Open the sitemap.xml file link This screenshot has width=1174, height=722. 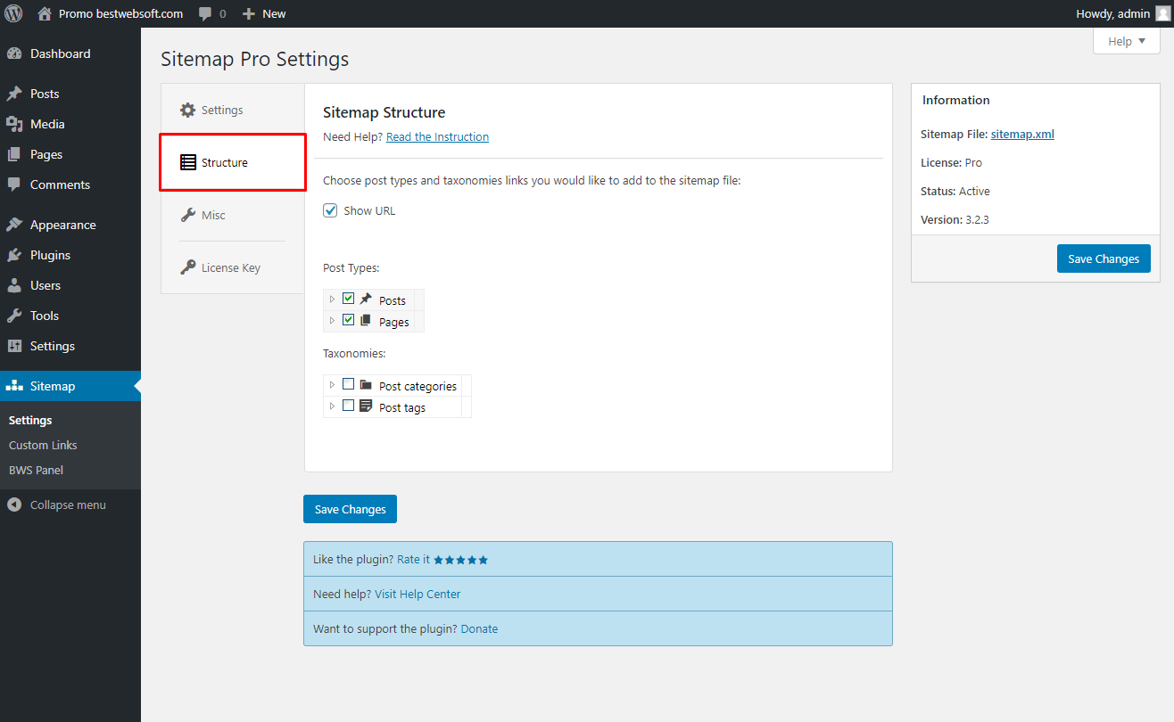pyautogui.click(x=1022, y=134)
